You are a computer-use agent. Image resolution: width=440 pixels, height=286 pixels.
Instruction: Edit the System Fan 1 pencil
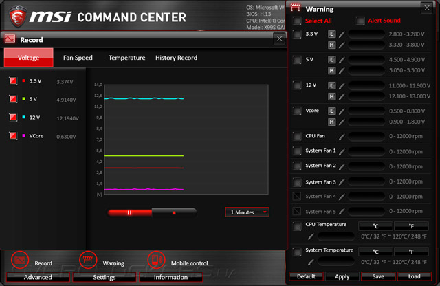pos(342,152)
